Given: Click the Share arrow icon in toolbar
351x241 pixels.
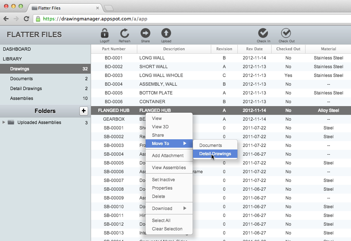Looking at the screenshot, I should tap(145, 33).
